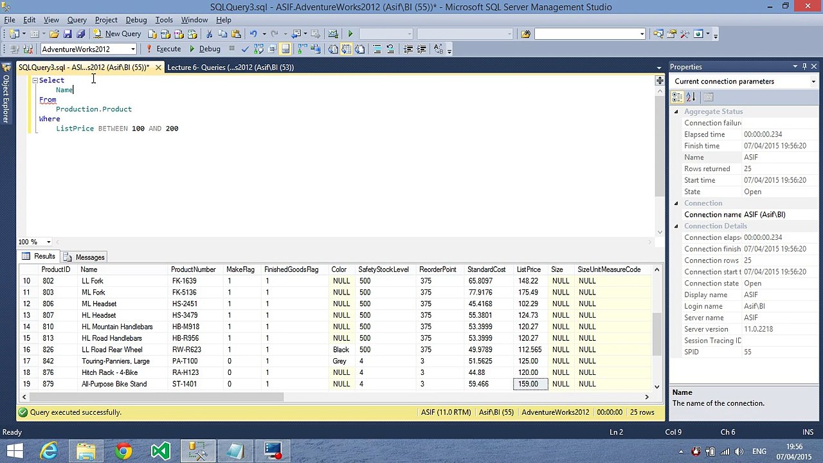Open the File menu
Image resolution: width=823 pixels, height=463 pixels.
click(x=10, y=20)
